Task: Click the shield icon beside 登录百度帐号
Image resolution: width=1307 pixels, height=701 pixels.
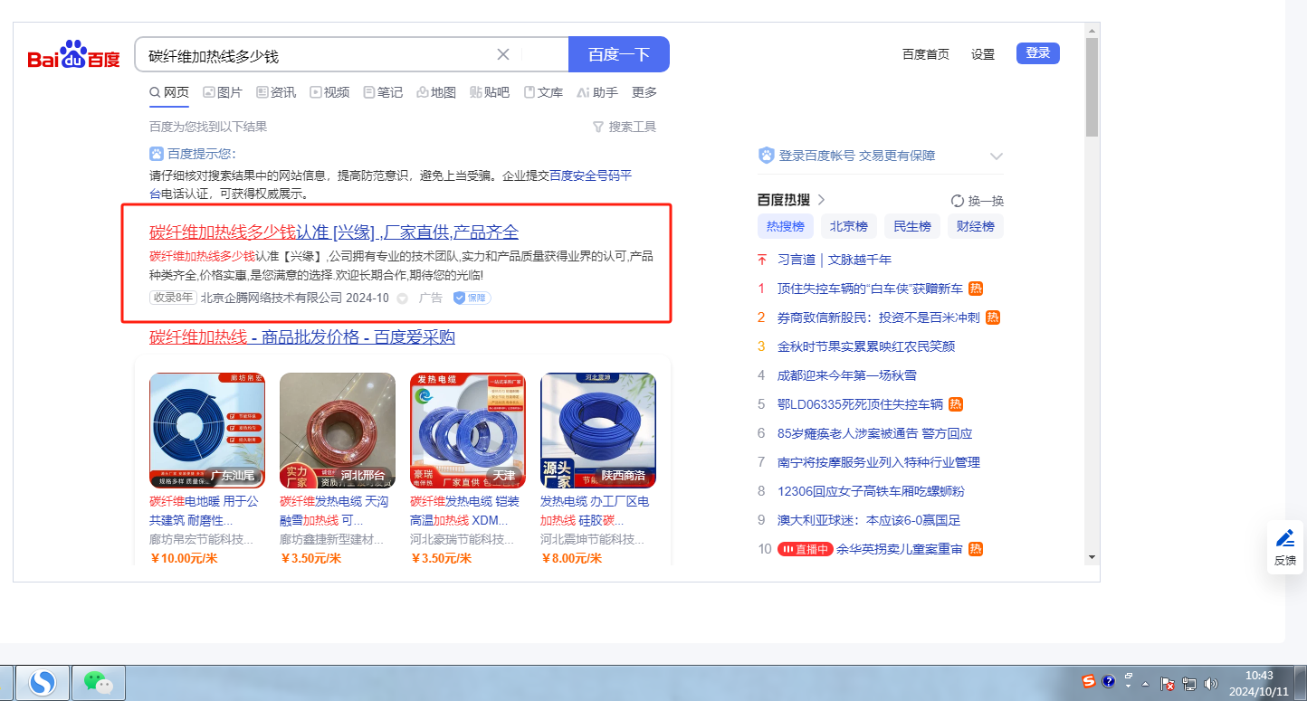Action: (x=767, y=156)
